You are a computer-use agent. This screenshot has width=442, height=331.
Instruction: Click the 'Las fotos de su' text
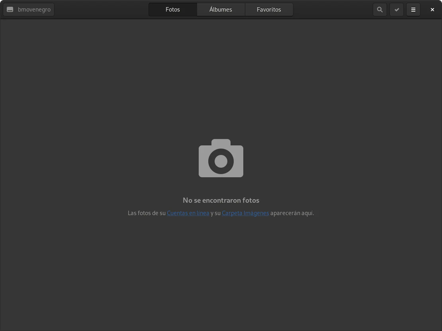click(147, 213)
